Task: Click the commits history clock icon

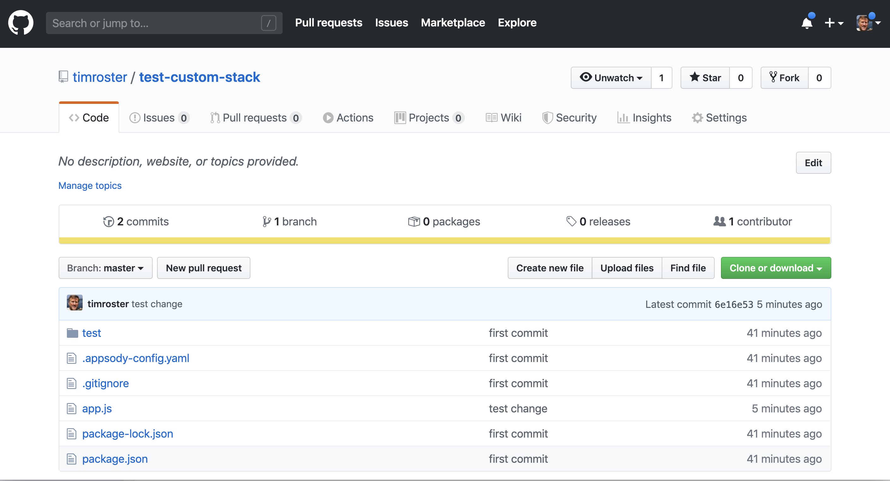Action: point(108,221)
